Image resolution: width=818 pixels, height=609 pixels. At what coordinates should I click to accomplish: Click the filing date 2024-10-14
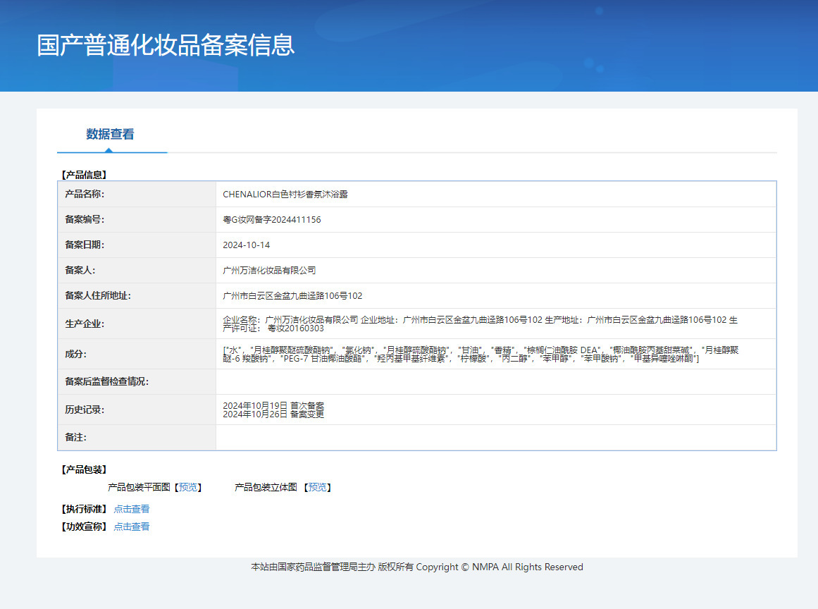click(246, 245)
